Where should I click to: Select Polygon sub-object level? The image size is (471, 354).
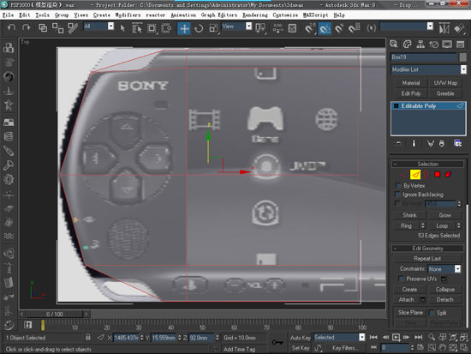click(437, 175)
